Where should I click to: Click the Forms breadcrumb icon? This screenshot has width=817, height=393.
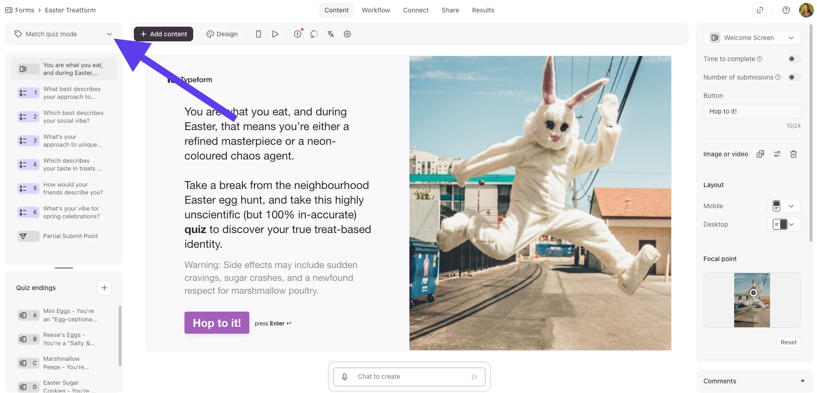[9, 10]
